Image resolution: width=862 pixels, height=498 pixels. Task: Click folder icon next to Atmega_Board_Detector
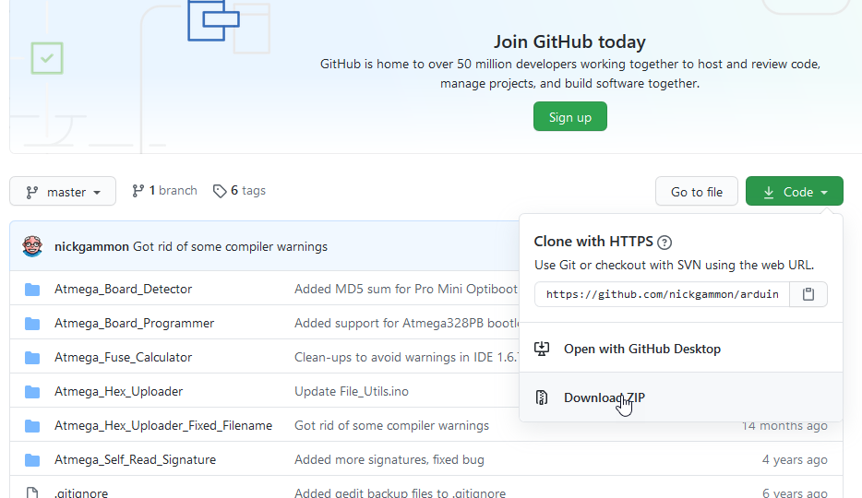click(32, 289)
